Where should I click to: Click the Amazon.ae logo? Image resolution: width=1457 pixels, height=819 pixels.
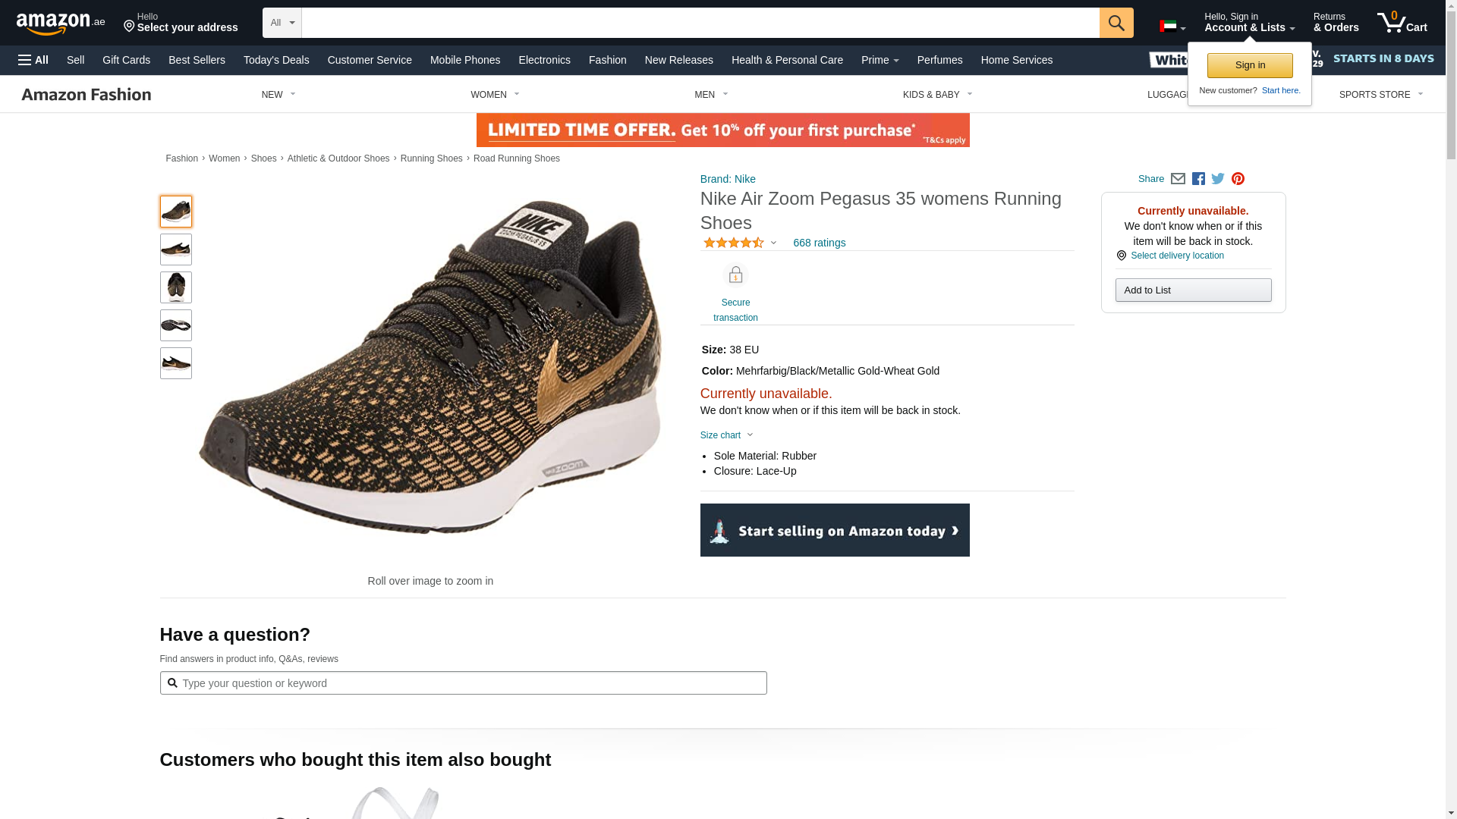[x=61, y=24]
